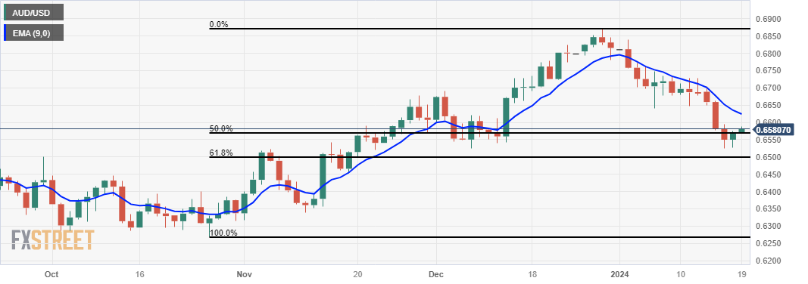The image size is (808, 284).
Task: Select the 61.8% Fibonacci retracement label
Action: 220,153
